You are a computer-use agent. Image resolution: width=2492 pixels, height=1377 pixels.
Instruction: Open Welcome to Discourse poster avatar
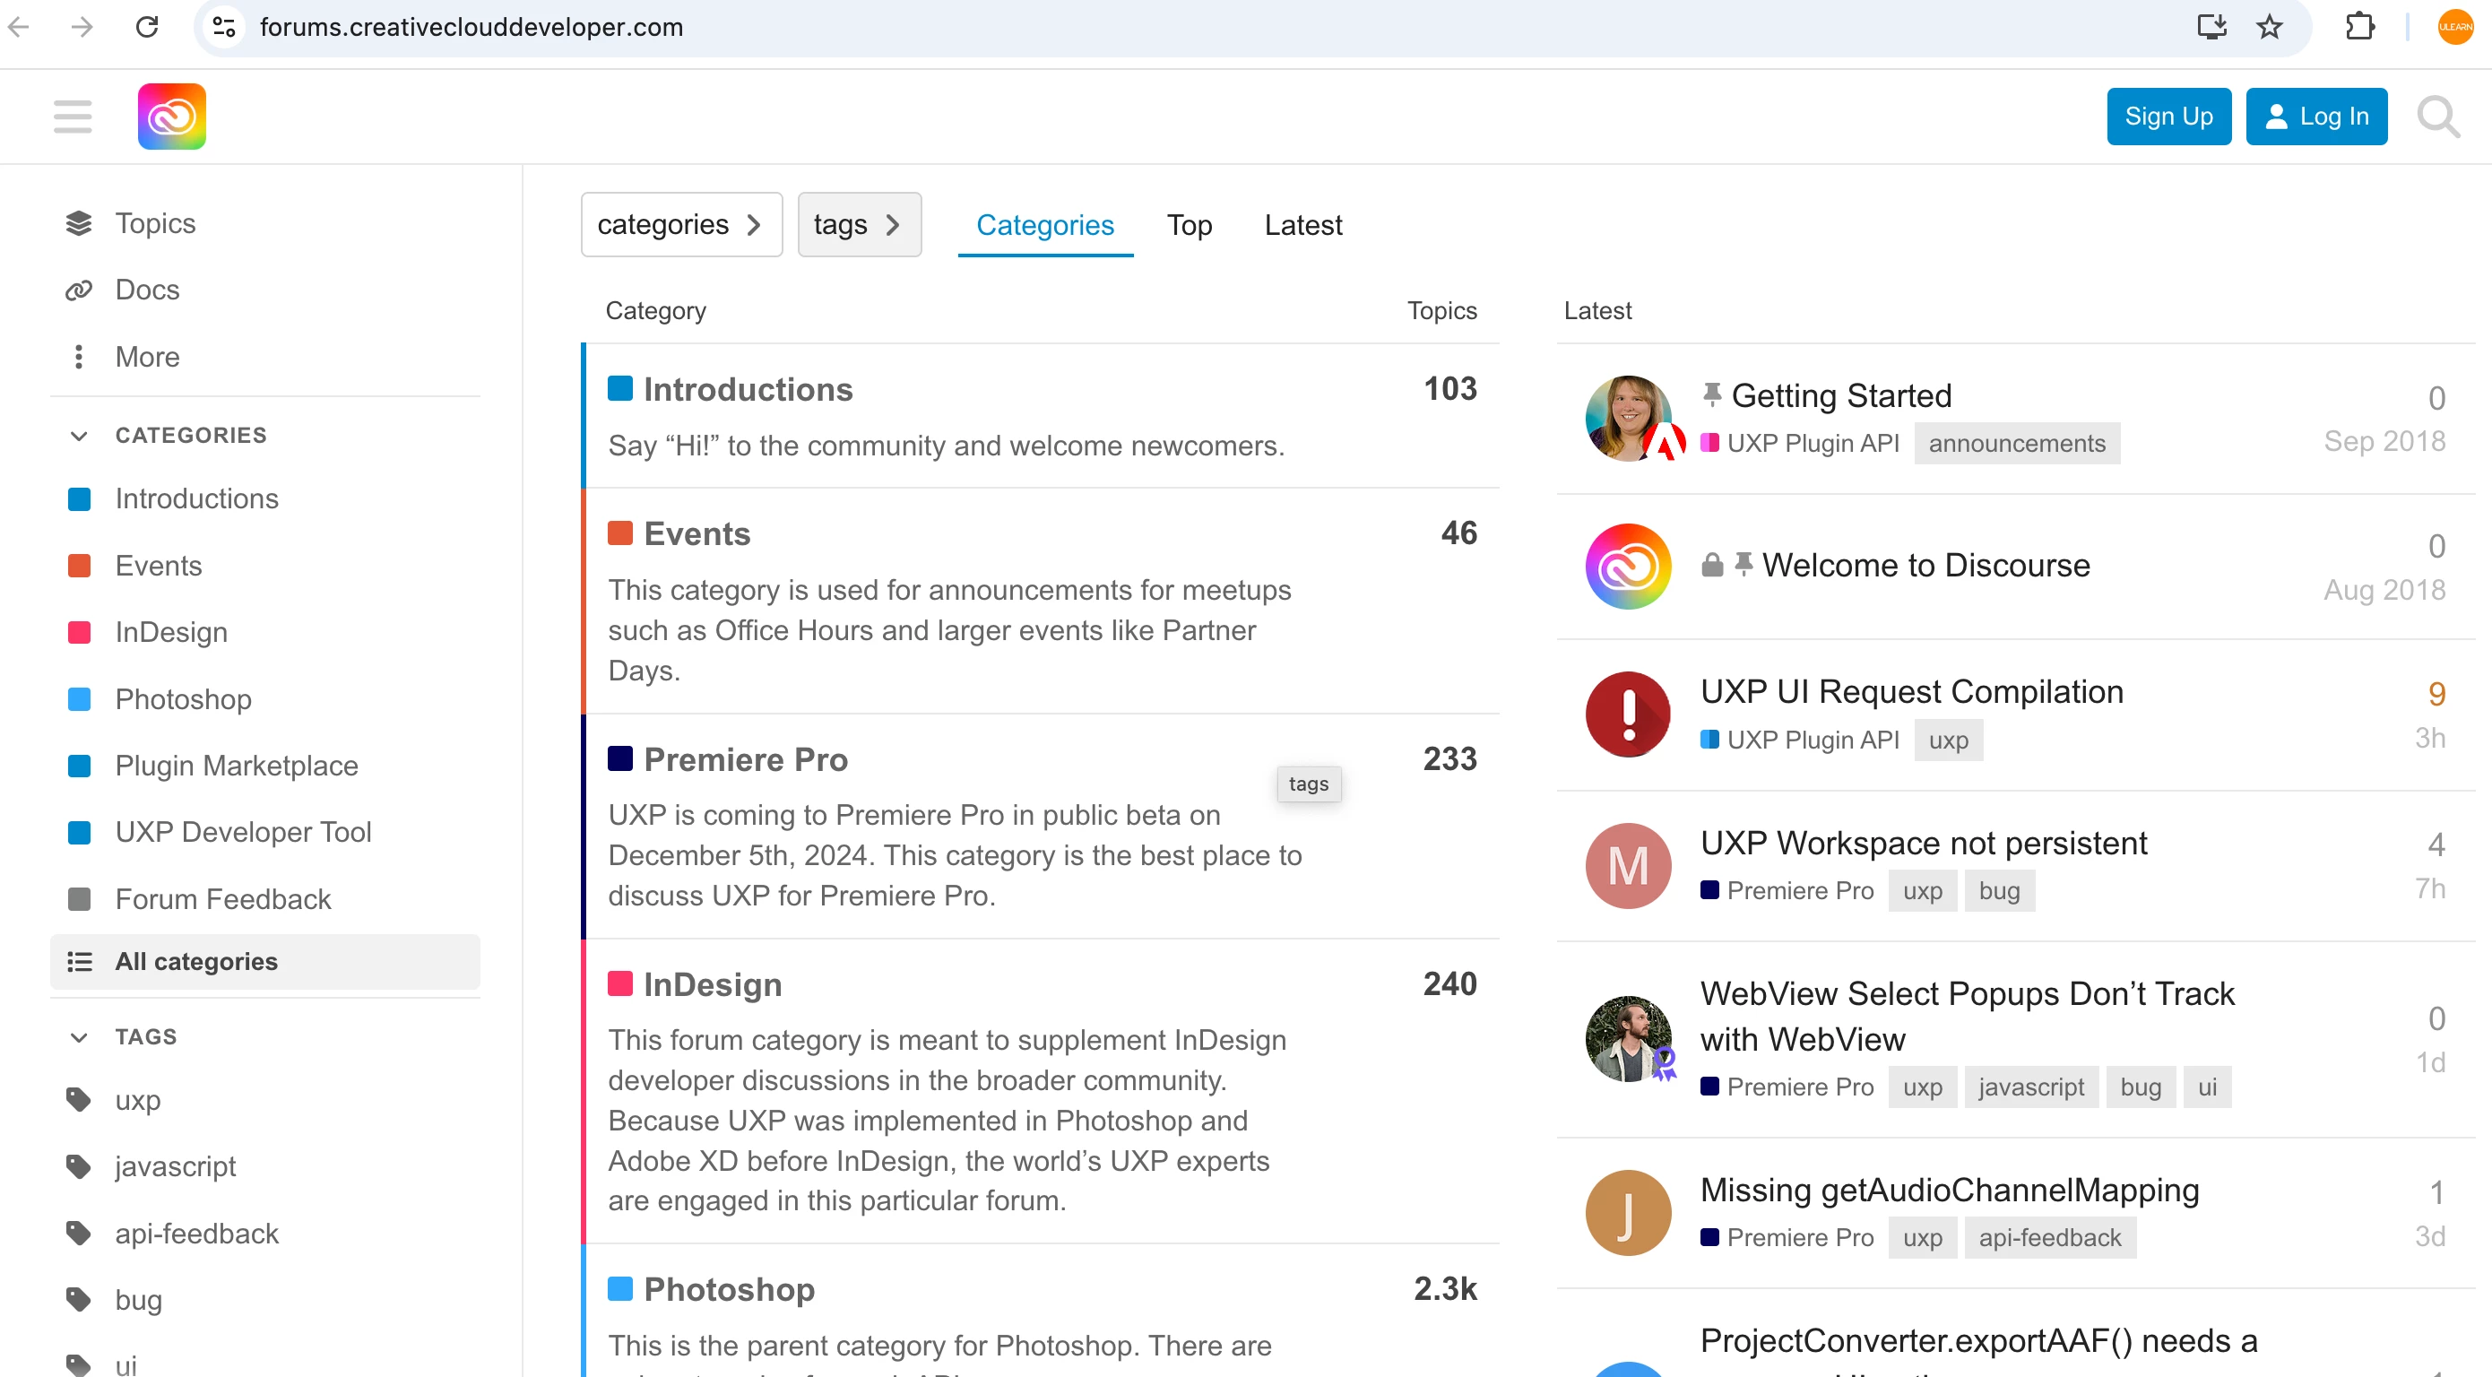click(1629, 567)
